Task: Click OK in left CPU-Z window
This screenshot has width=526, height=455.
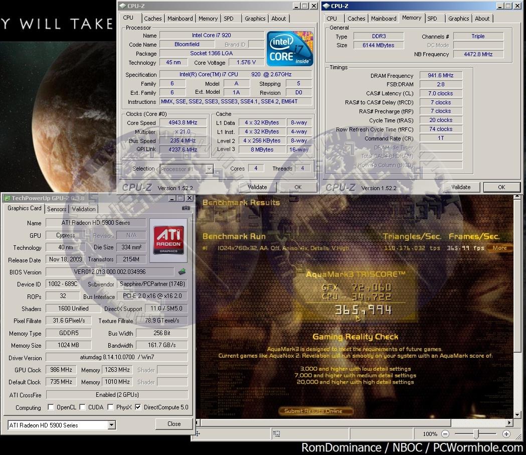Action: [x=298, y=187]
